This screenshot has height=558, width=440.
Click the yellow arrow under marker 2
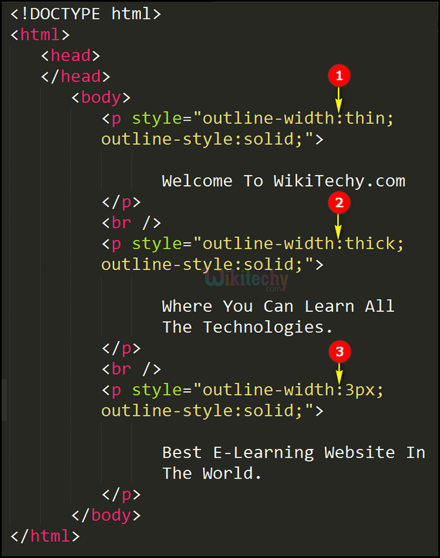pos(338,224)
